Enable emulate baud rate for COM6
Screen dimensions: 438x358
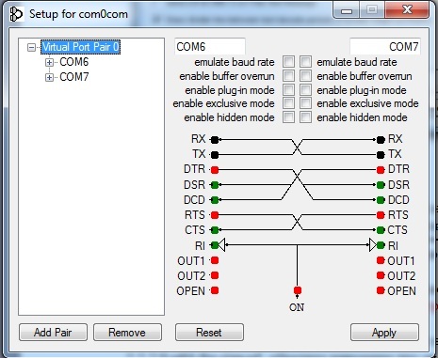[288, 62]
